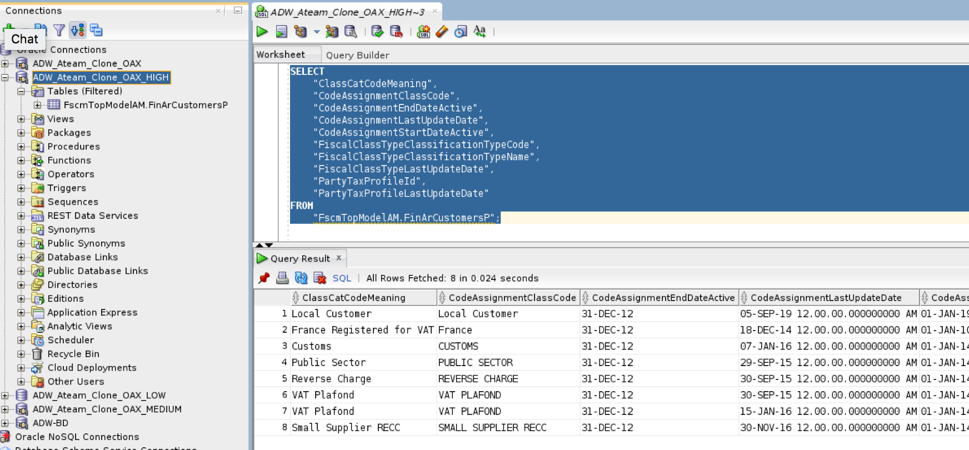Sort by ClassCatCodeMeaning column header

coord(353,298)
